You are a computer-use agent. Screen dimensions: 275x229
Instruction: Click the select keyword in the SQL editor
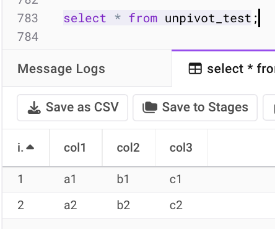pos(85,18)
